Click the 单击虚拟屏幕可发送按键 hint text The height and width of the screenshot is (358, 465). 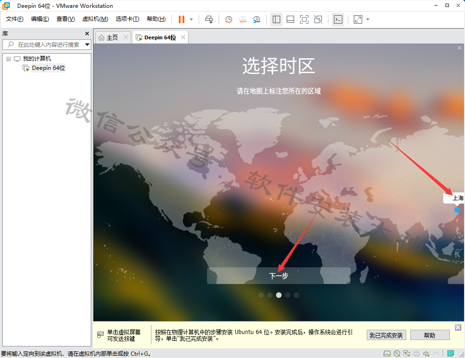(x=124, y=335)
